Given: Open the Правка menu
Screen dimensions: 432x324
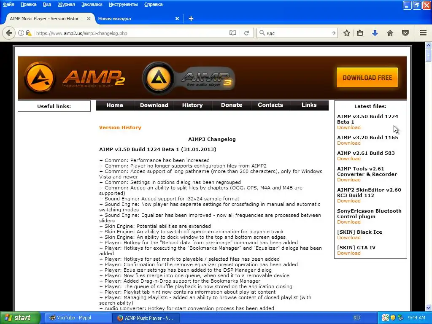Looking at the screenshot, I should pos(28,4).
